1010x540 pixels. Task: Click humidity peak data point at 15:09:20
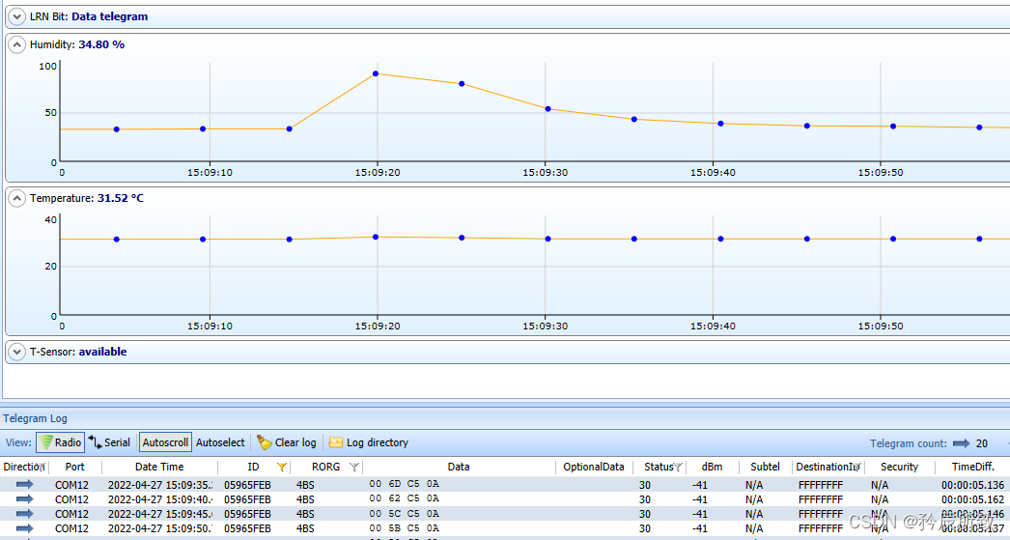(376, 73)
